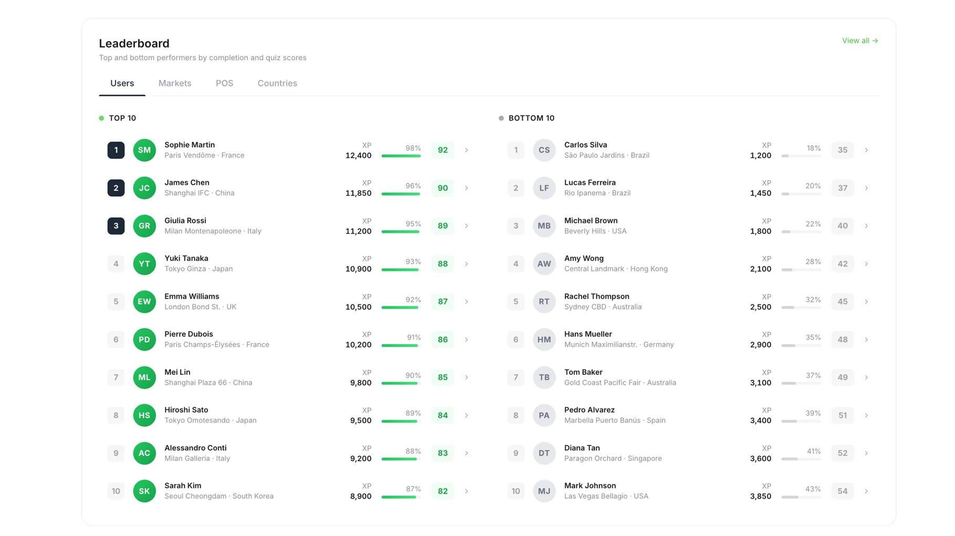Click Mark Johnson's MJ avatar
The height and width of the screenshot is (536, 955).
click(x=544, y=491)
